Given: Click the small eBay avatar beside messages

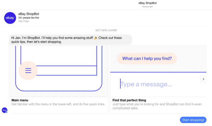Looking at the screenshot, I should click(x=4, y=110).
